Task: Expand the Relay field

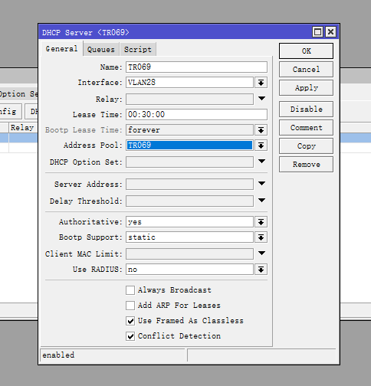Action: click(x=261, y=99)
